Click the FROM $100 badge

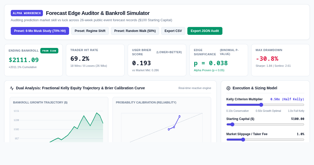[x=49, y=51]
